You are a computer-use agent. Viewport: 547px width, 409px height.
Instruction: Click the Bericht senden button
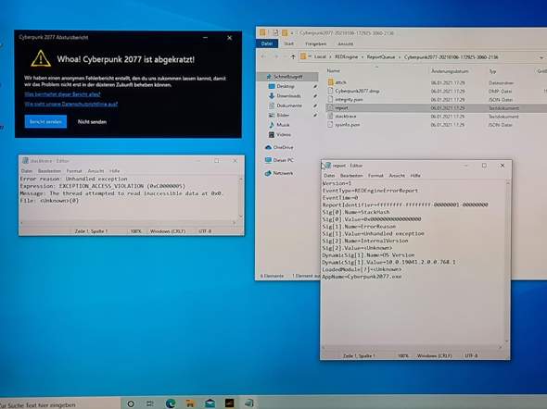pyautogui.click(x=45, y=121)
